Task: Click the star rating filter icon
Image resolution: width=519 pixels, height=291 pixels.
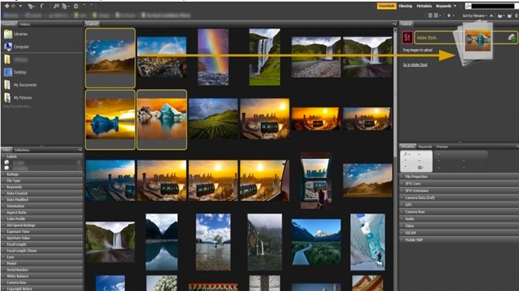Action: (448, 16)
